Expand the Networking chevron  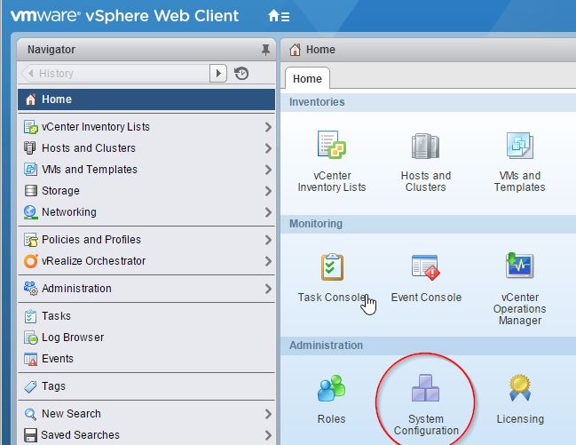tap(268, 212)
